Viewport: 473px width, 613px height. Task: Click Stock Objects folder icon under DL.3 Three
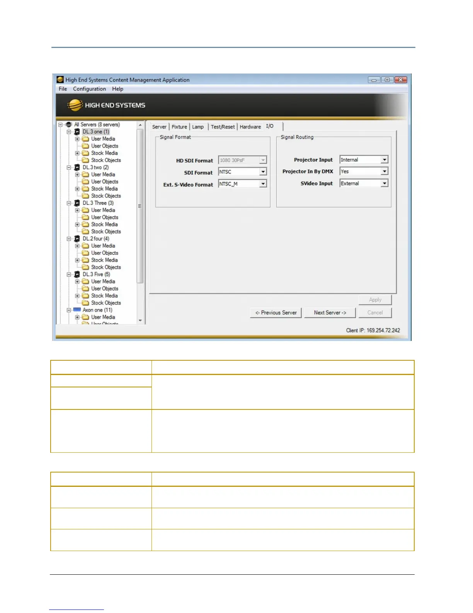point(85,231)
